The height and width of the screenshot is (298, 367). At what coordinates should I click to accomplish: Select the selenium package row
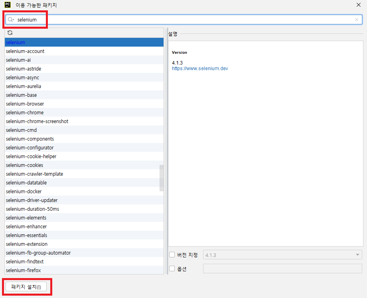tap(84, 42)
